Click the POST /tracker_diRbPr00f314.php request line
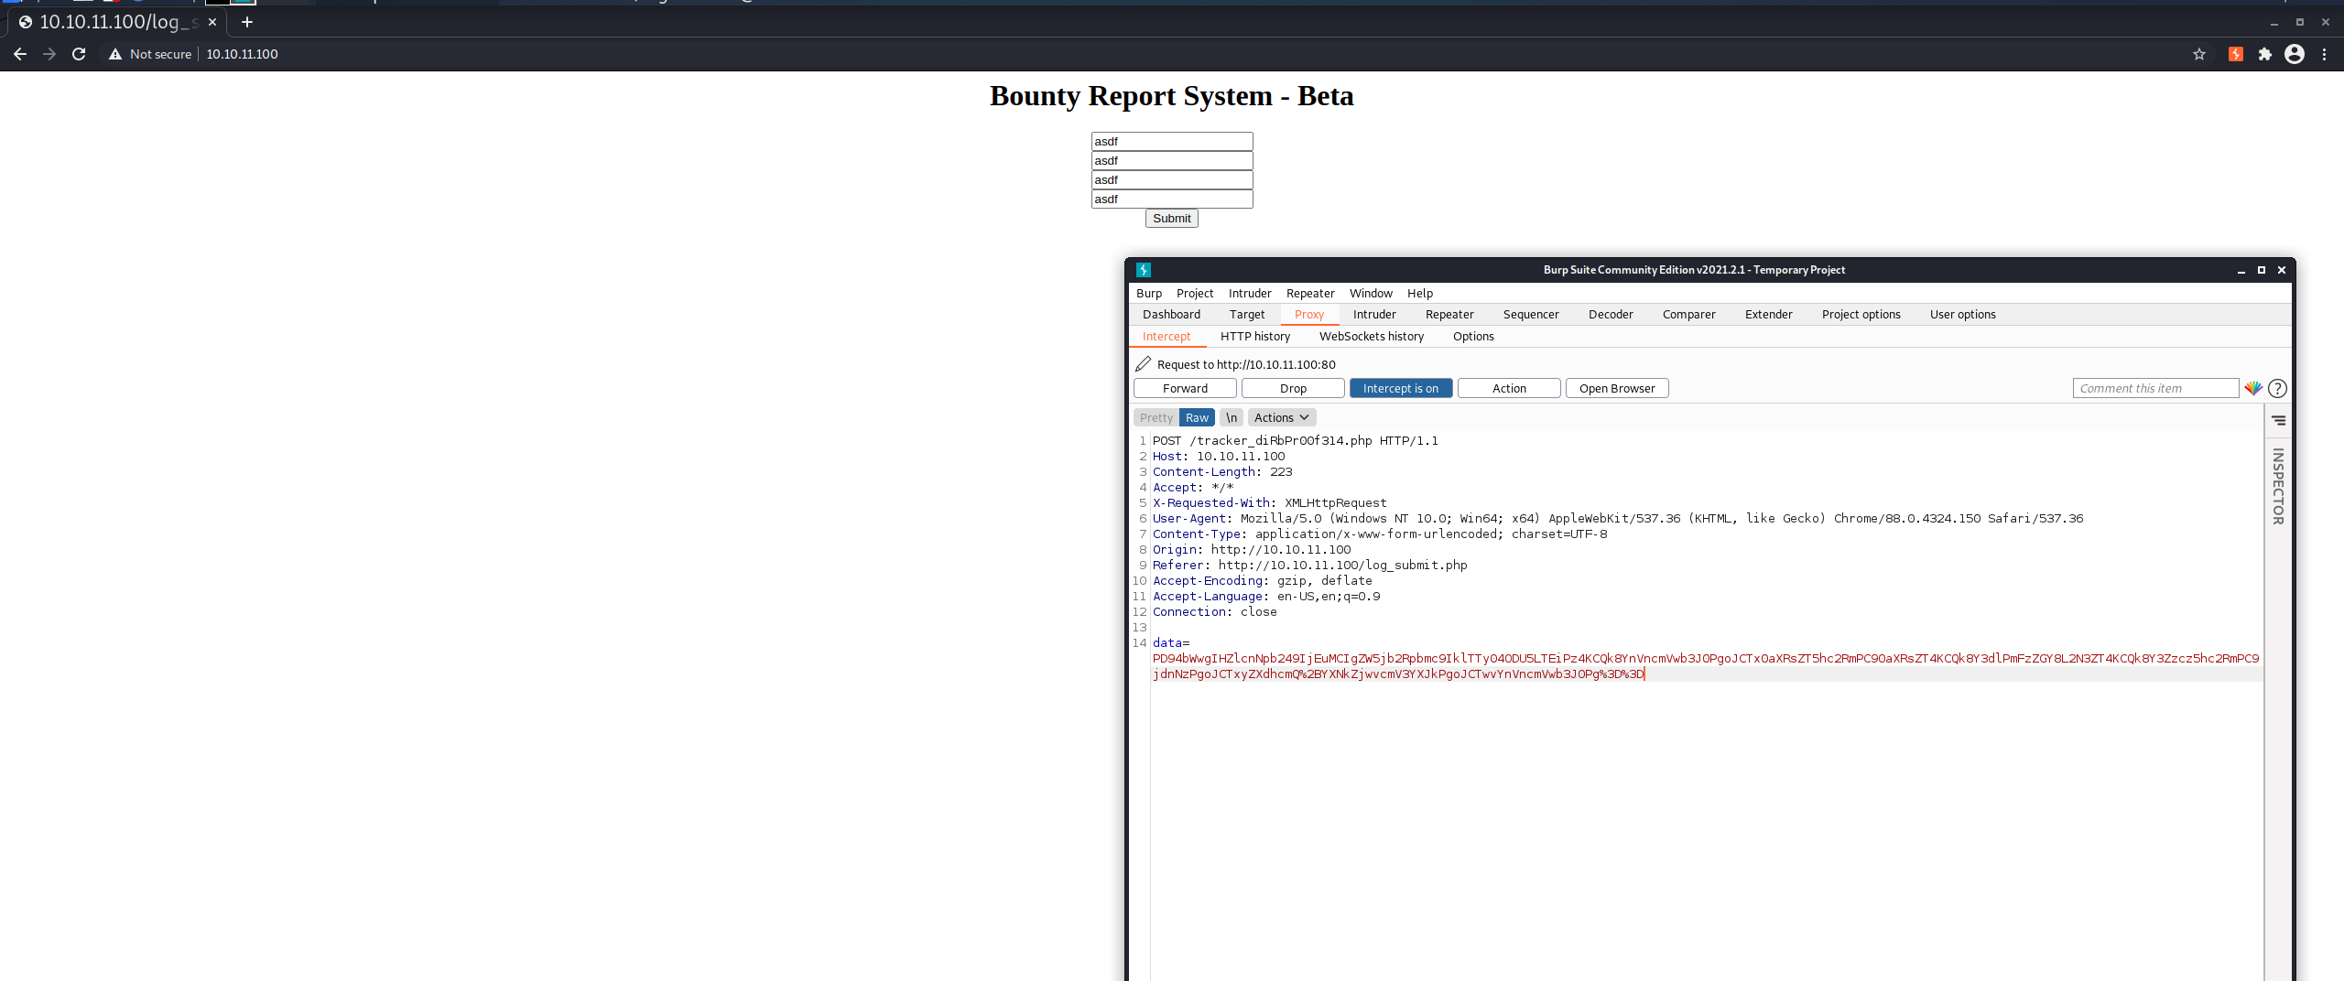The width and height of the screenshot is (2344, 981). coord(1295,440)
